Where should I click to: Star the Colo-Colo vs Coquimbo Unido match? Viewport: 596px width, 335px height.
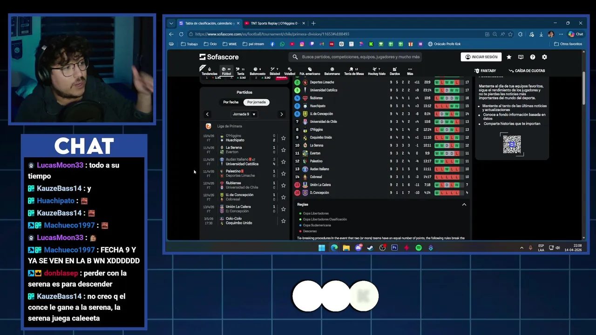pos(283,221)
